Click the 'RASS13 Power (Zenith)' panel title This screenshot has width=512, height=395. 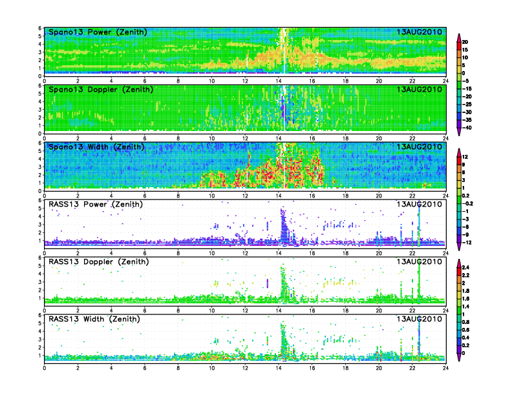point(95,205)
